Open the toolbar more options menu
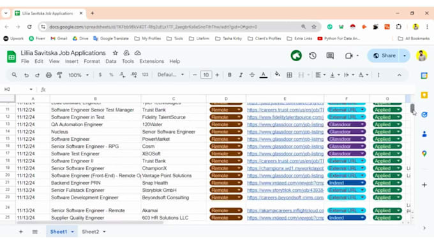434x244 pixels. point(378,75)
